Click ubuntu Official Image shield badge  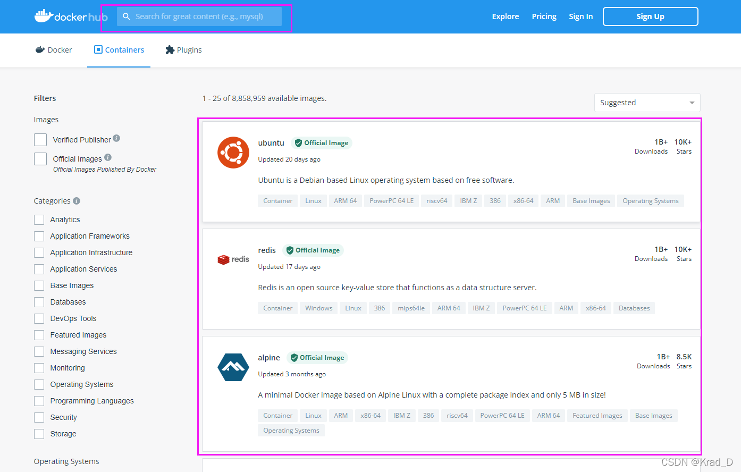tap(322, 143)
